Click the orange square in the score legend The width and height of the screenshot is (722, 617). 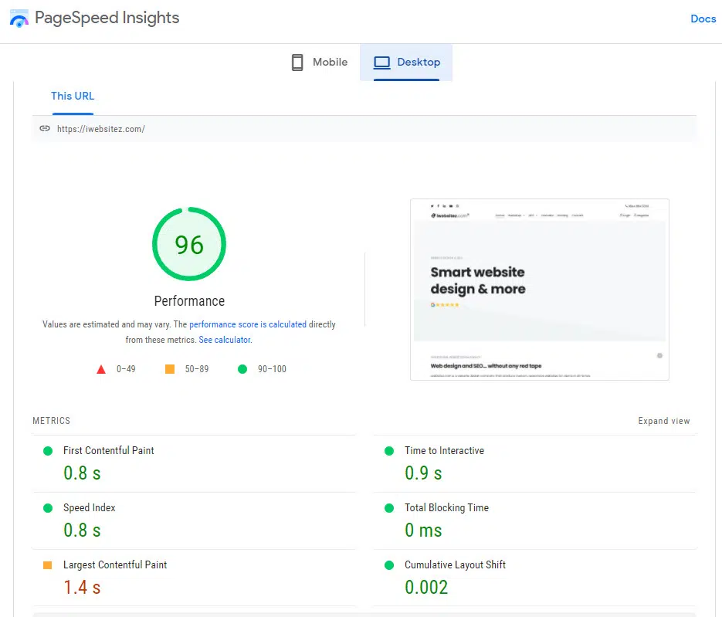(x=169, y=368)
